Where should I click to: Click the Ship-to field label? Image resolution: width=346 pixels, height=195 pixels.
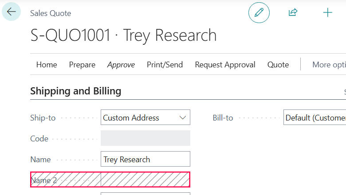tap(43, 118)
